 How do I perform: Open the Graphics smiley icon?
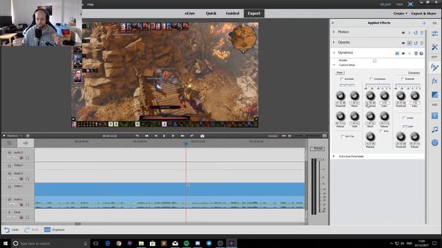[x=434, y=143]
